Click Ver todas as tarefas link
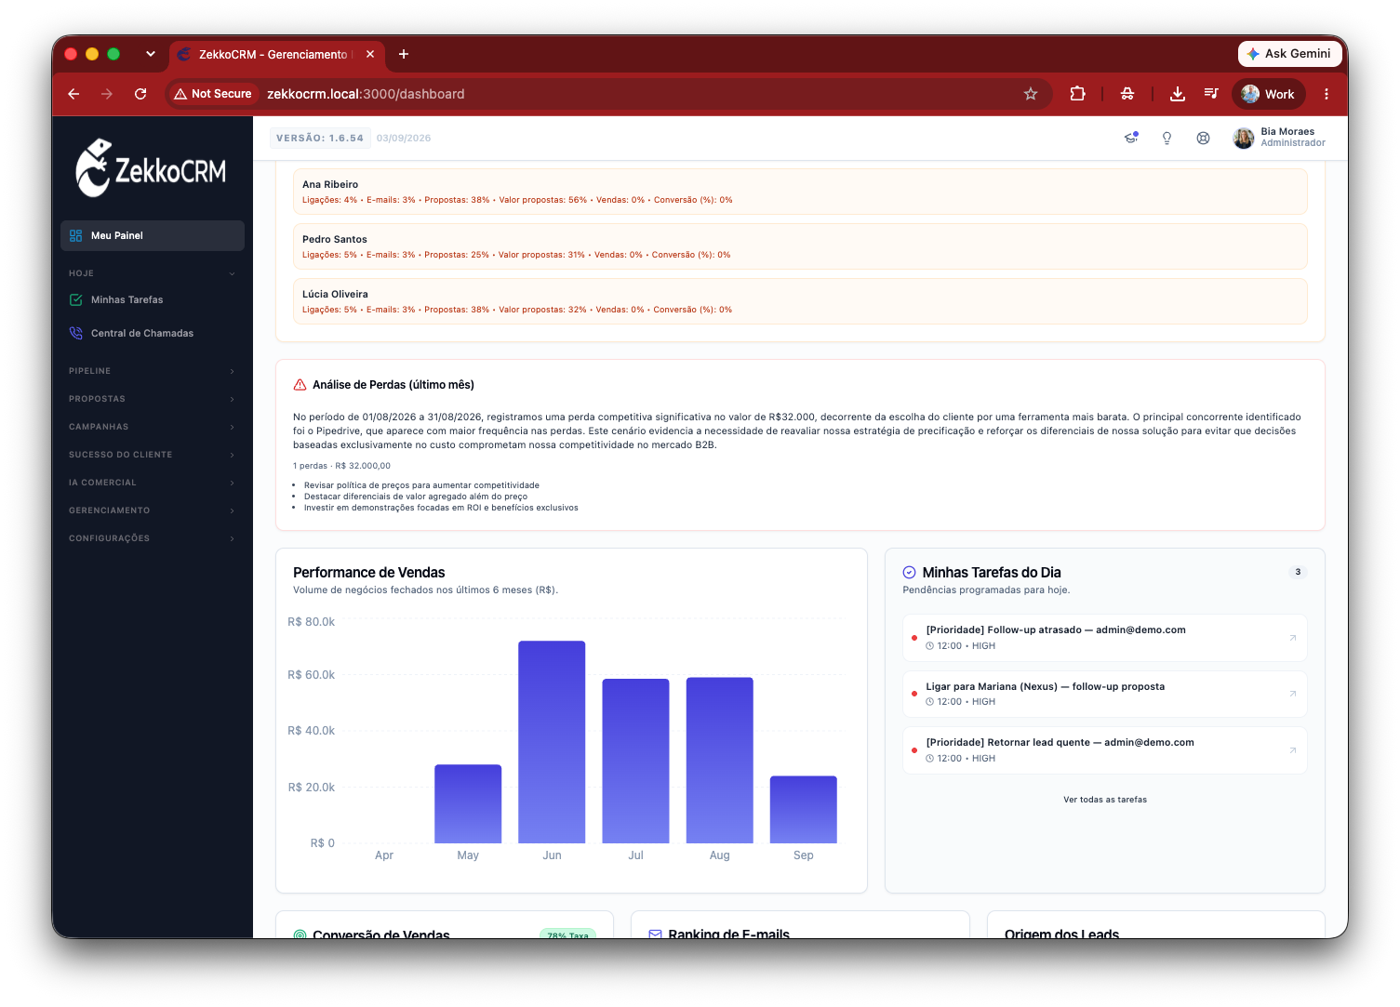The height and width of the screenshot is (1007, 1400). pos(1105,800)
